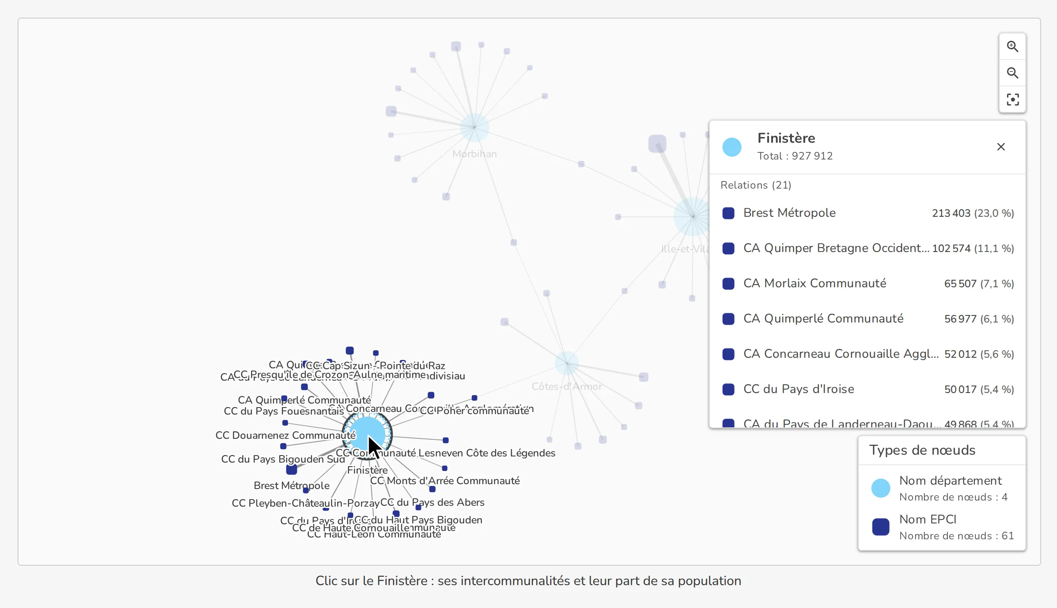
Task: Click the Nom EPCI legend entry
Action: [941, 527]
